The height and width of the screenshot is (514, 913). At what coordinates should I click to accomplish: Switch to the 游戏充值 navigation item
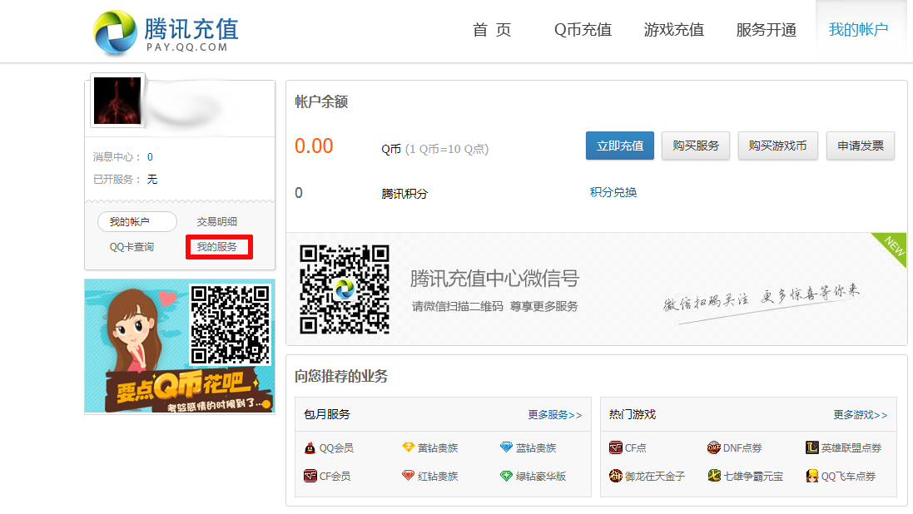pyautogui.click(x=674, y=29)
